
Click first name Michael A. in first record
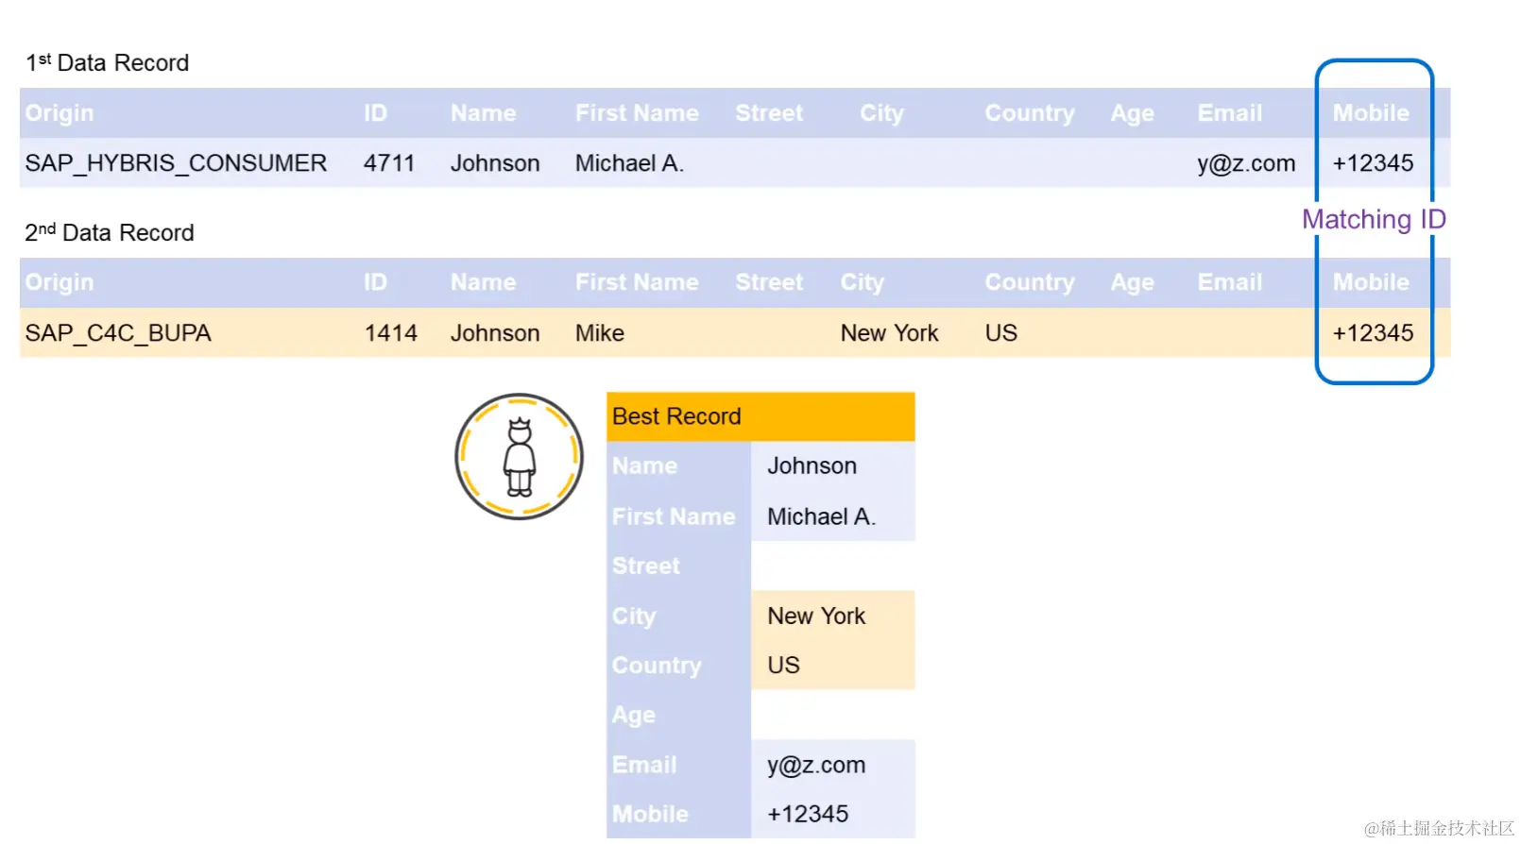(629, 163)
